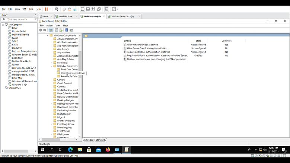This screenshot has width=290, height=163.
Task: Switch to Unity mode icon
Action: [x=99, y=9]
